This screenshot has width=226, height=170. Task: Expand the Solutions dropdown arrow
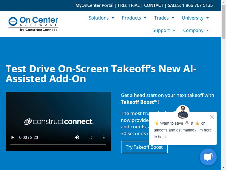pyautogui.click(x=113, y=18)
